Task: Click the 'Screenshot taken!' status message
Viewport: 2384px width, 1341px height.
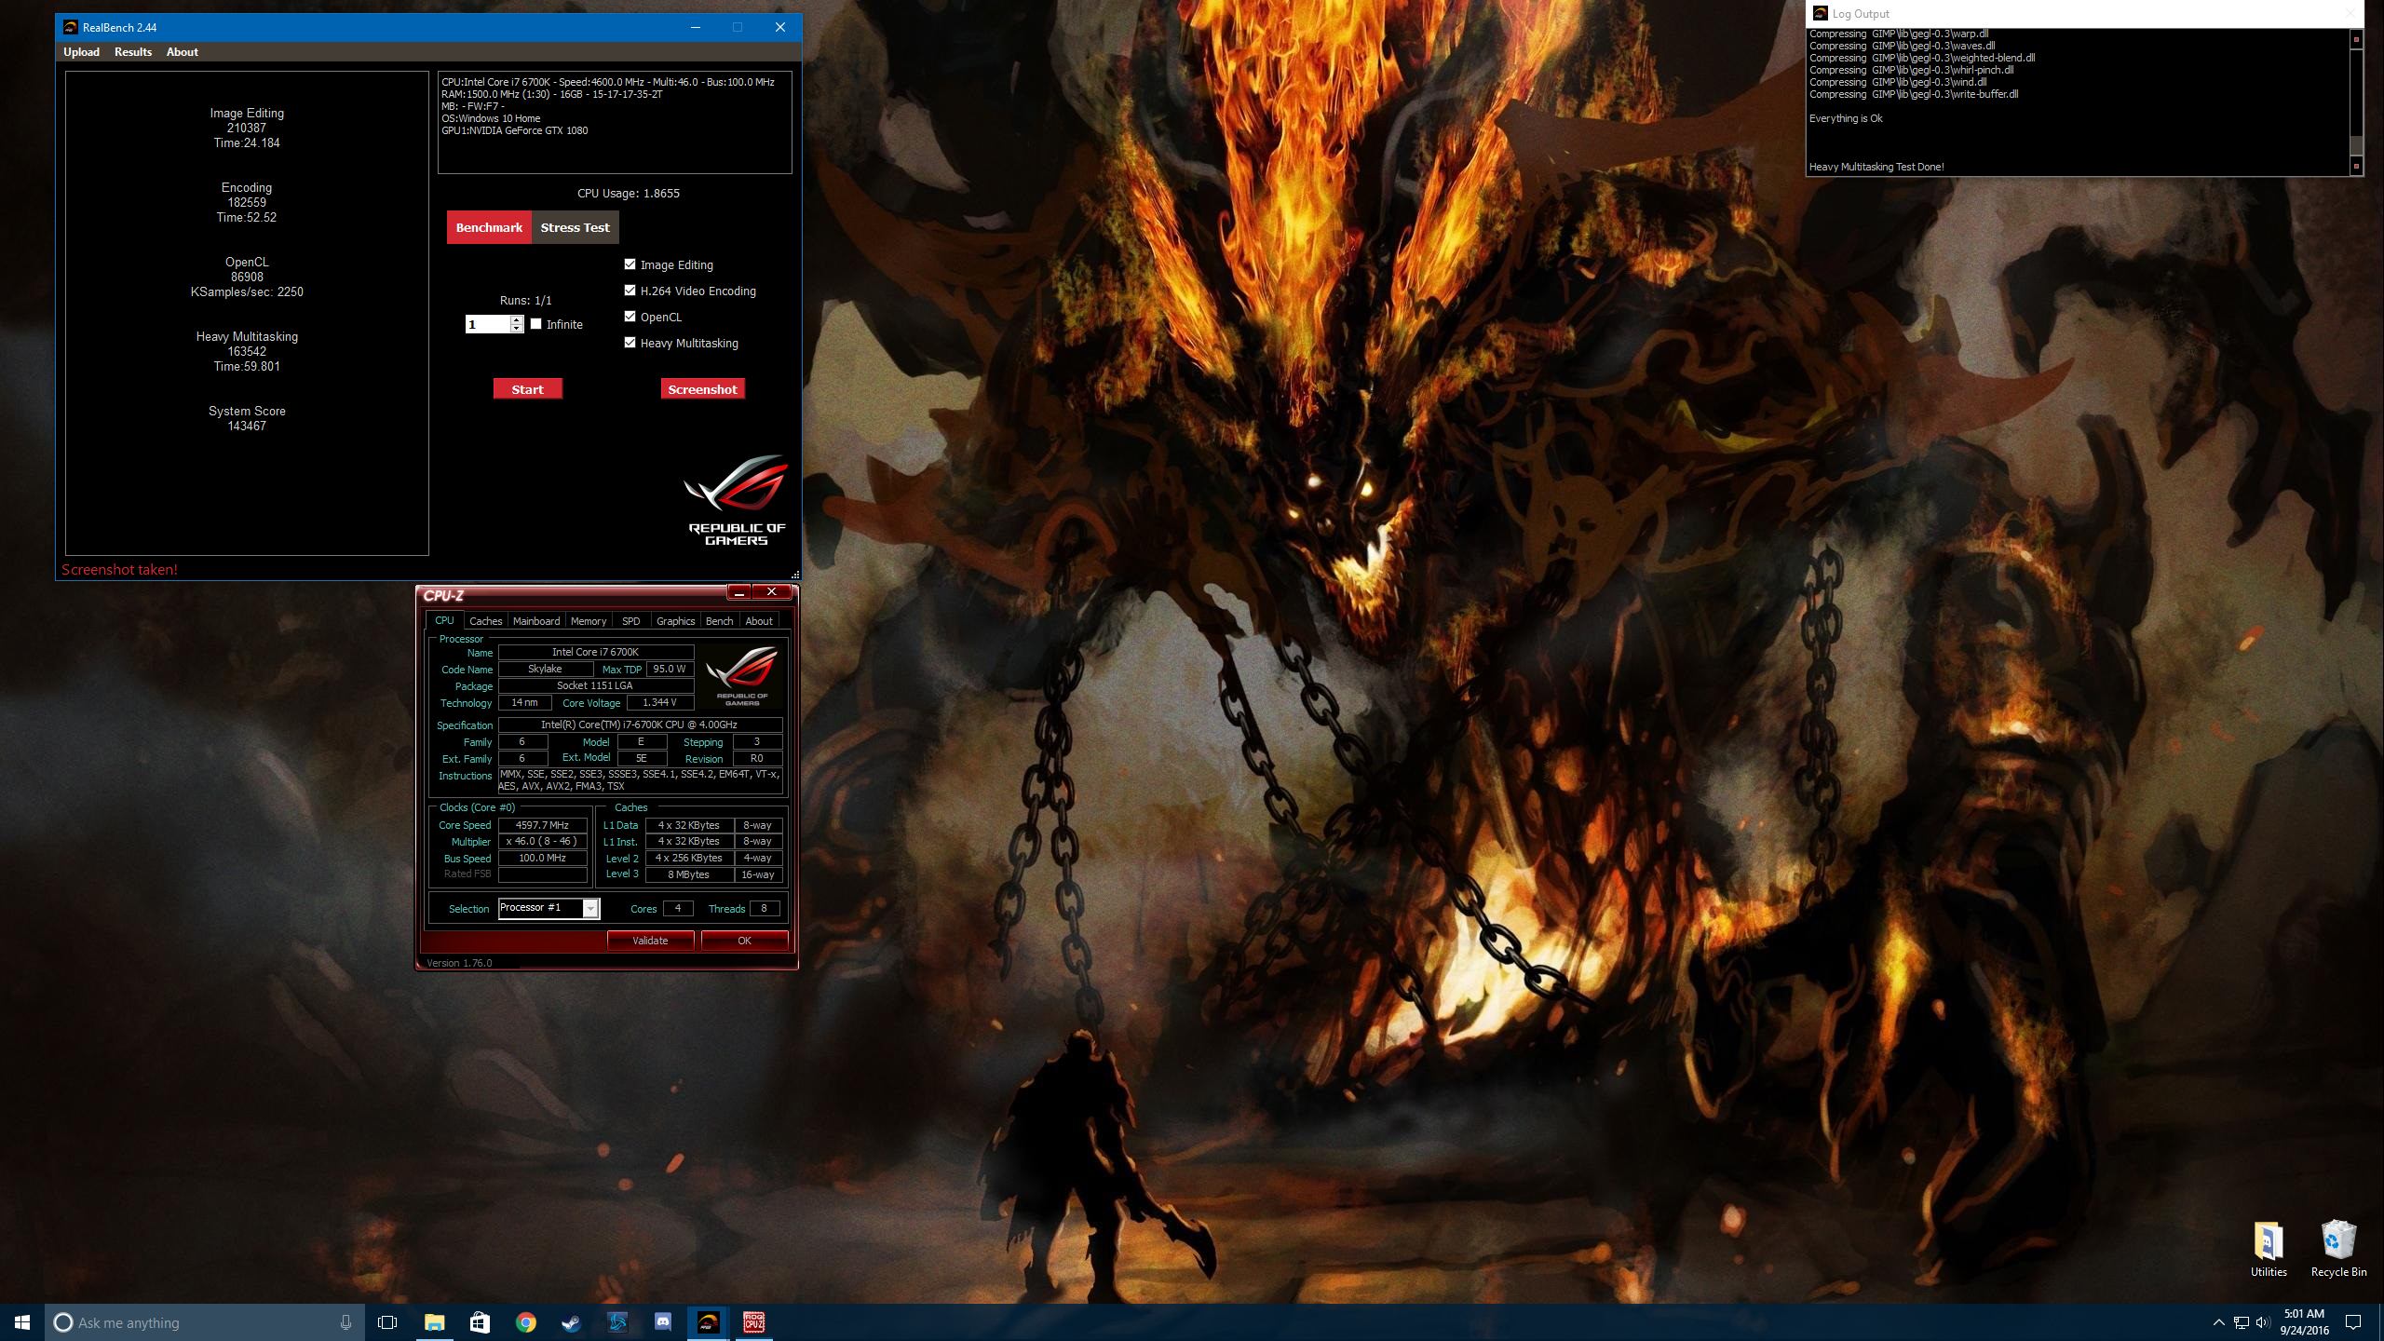Action: pyautogui.click(x=119, y=570)
